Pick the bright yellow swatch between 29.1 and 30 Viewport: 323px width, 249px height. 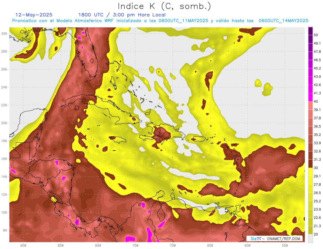coord(311,172)
